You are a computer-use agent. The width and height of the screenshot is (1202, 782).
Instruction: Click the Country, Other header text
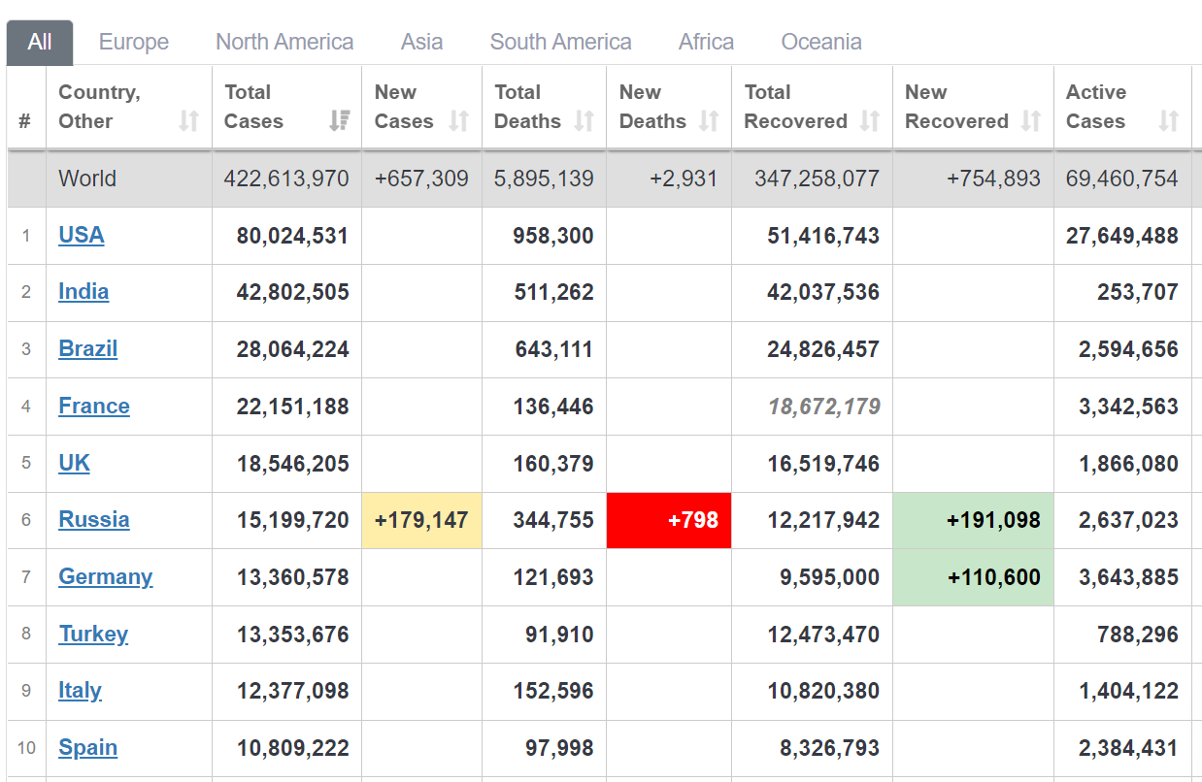pyautogui.click(x=99, y=107)
